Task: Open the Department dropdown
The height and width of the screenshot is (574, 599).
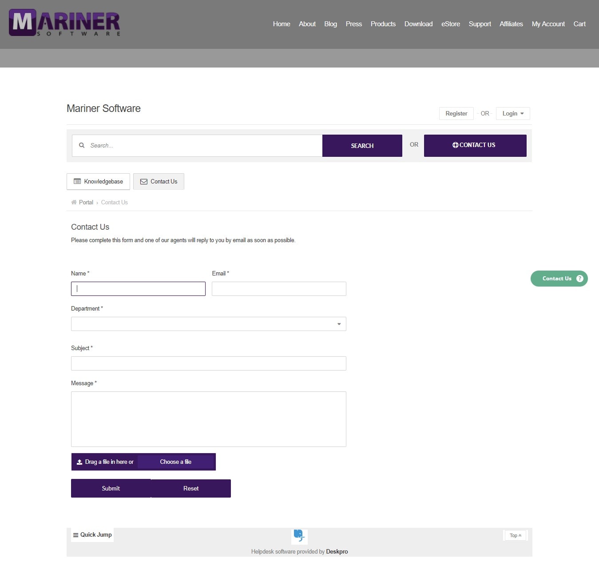Action: 208,324
